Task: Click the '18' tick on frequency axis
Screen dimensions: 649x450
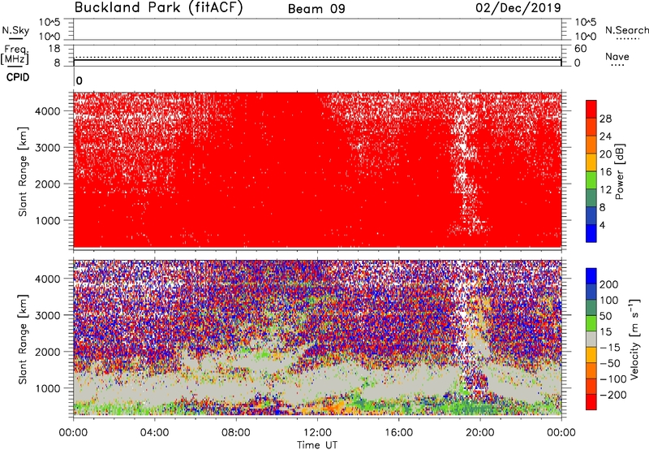Action: (x=54, y=49)
